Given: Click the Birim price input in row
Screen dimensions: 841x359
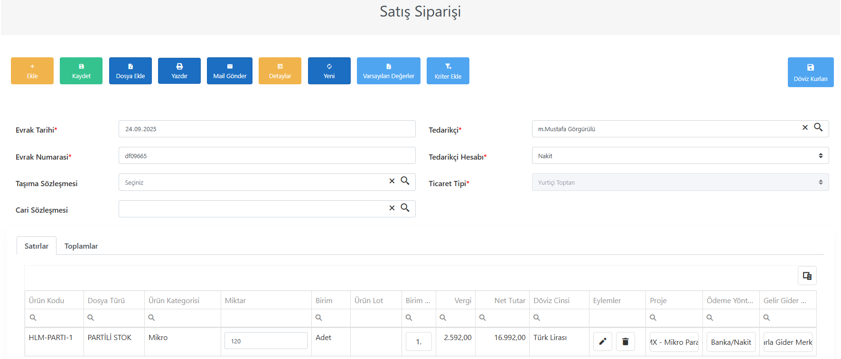Looking at the screenshot, I should coord(419,341).
